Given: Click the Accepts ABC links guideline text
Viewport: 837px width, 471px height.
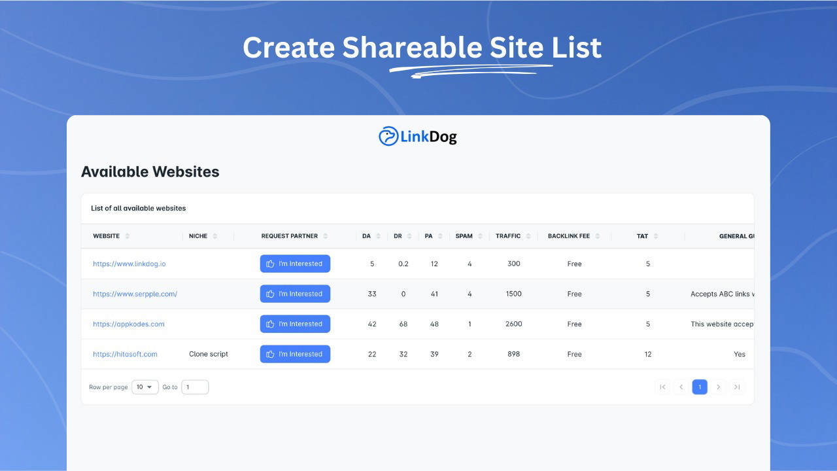Looking at the screenshot, I should (722, 294).
